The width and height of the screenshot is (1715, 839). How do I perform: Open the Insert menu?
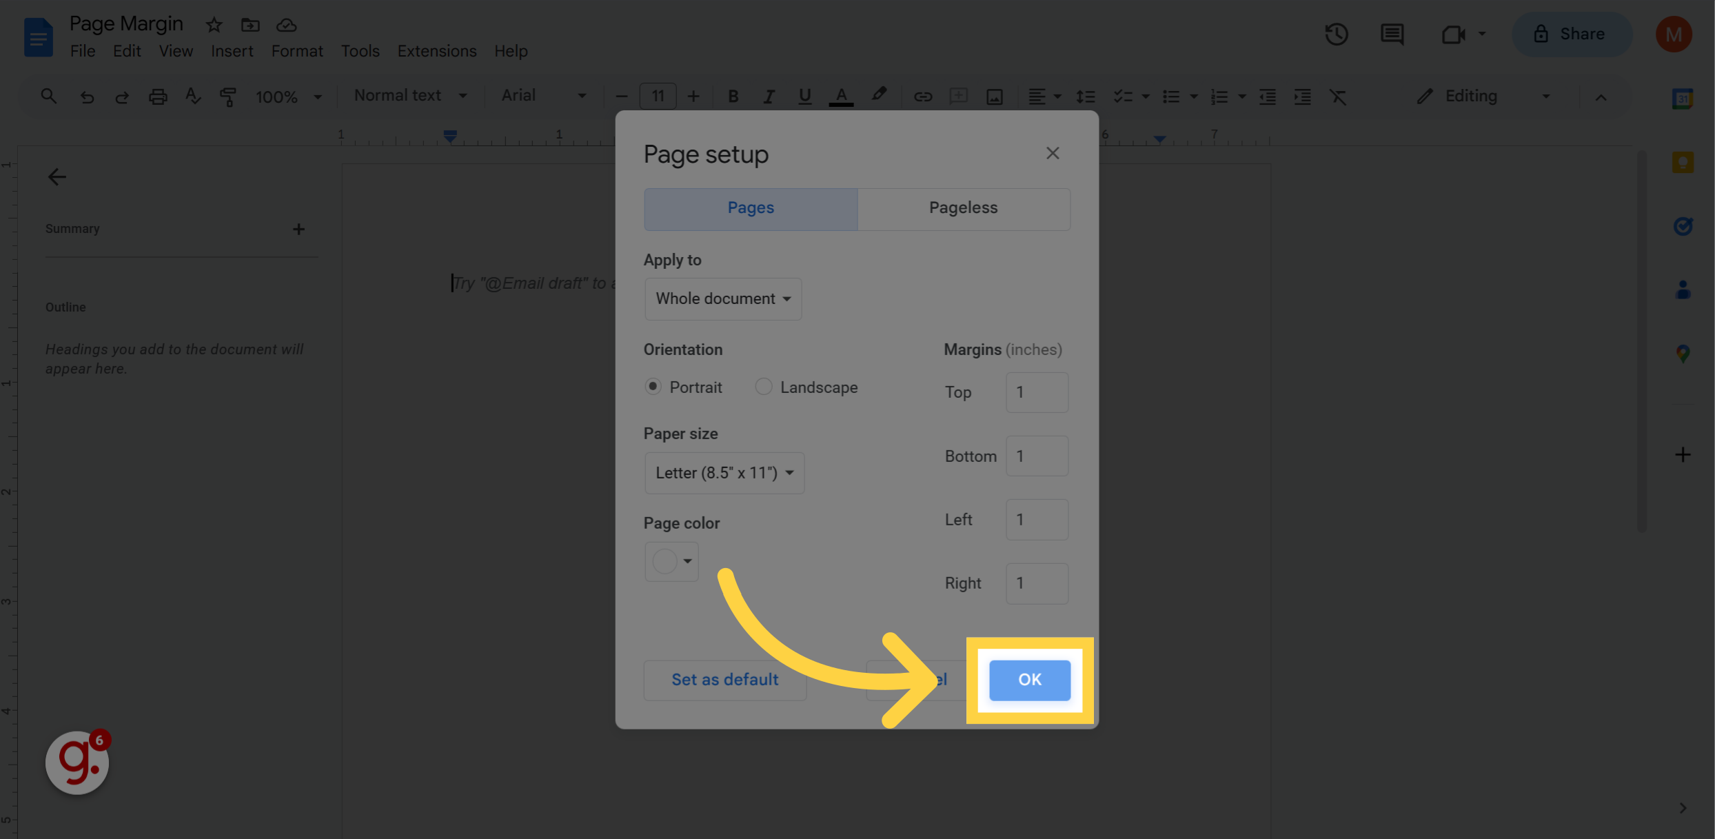[x=232, y=51]
